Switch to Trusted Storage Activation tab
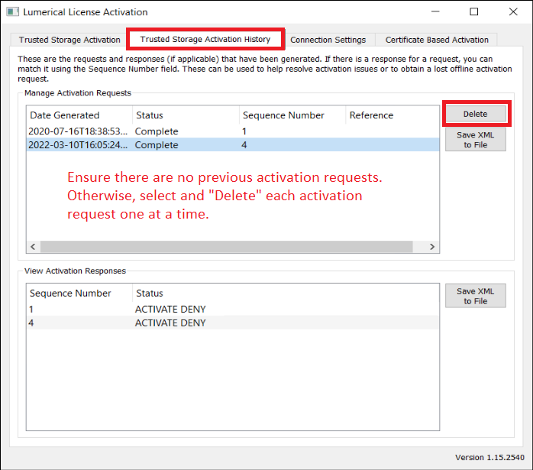533x470 pixels. click(x=69, y=40)
